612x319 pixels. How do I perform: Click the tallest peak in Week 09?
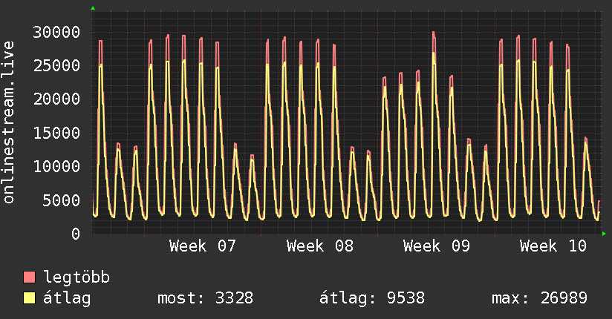tap(434, 33)
